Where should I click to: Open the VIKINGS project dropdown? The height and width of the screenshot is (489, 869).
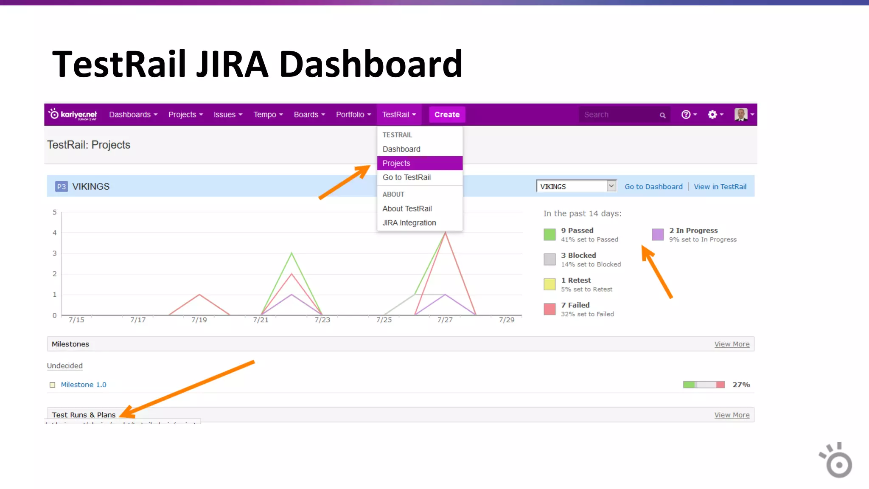point(576,186)
